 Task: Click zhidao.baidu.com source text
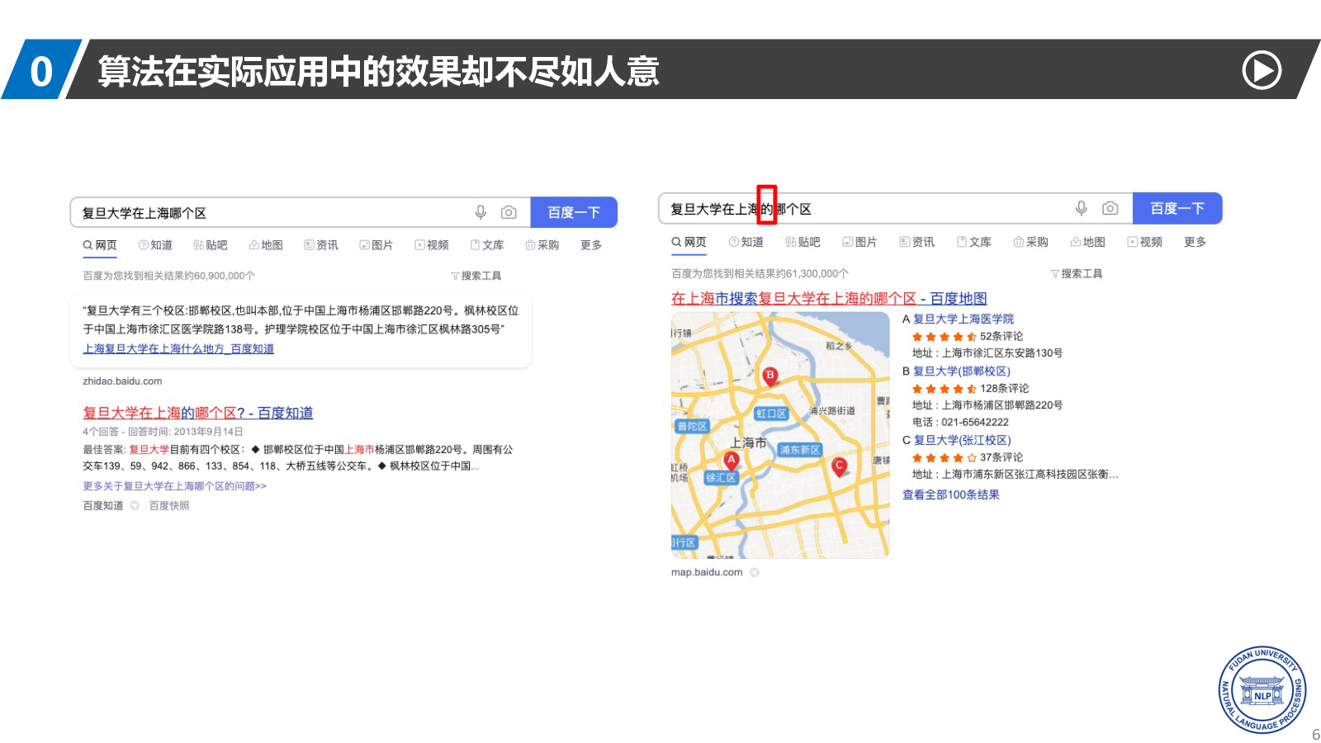point(122,381)
